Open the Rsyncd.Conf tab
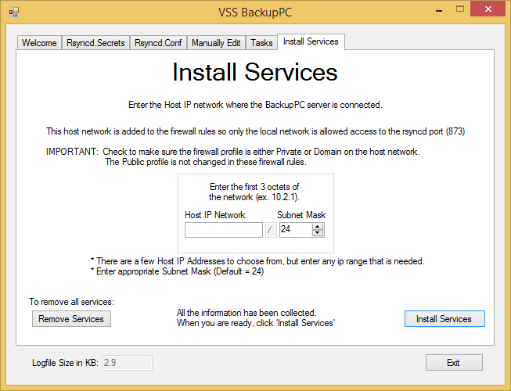The height and width of the screenshot is (391, 511). point(158,43)
